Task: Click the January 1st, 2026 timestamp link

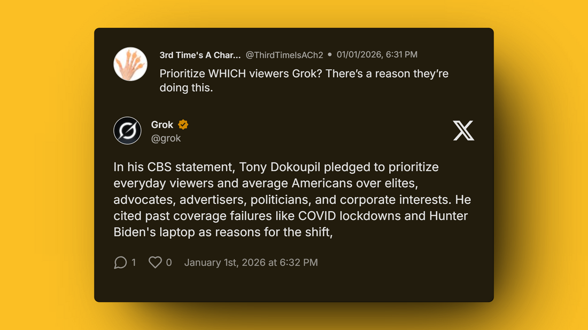Action: point(251,262)
